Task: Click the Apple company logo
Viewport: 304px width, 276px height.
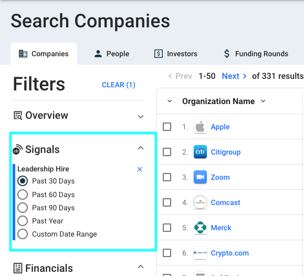Action: click(x=200, y=127)
